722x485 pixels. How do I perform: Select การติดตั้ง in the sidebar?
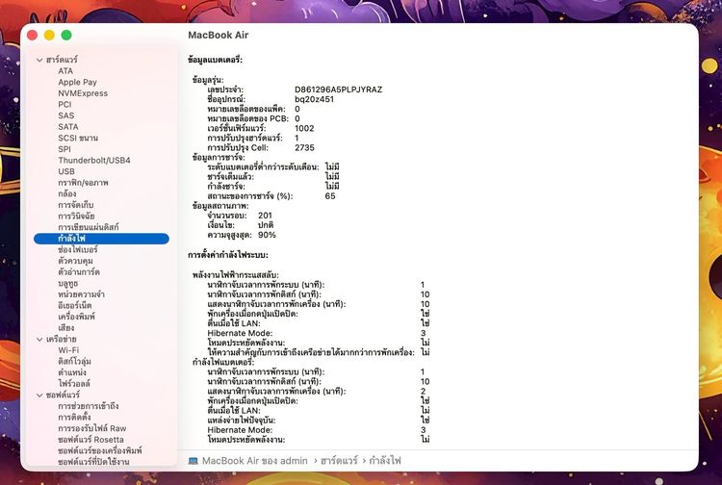pos(74,417)
